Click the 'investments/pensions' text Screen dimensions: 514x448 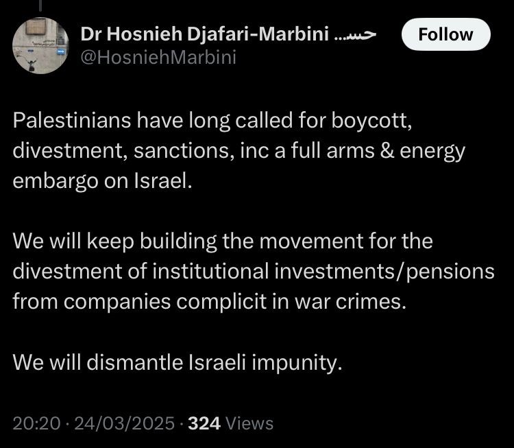pos(385,272)
